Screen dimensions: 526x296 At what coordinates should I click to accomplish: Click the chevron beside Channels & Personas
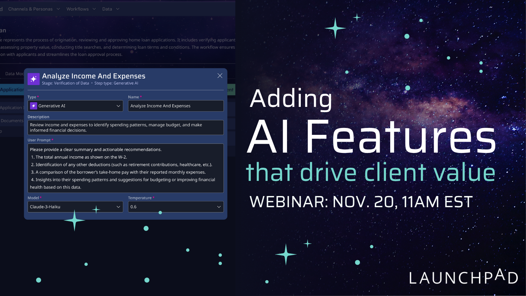click(58, 9)
